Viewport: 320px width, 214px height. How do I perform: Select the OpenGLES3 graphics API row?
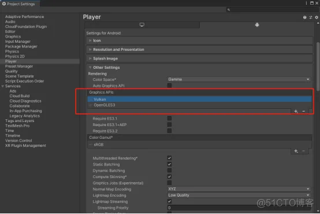point(199,105)
